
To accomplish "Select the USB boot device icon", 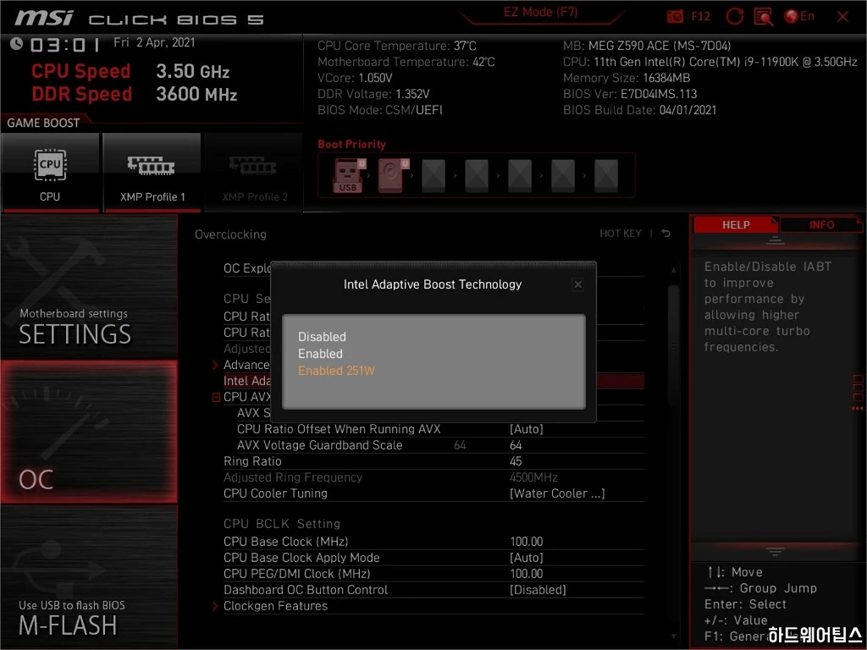I will click(x=349, y=175).
